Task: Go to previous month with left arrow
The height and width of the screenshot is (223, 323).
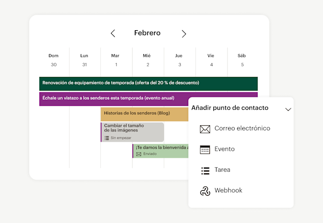Action: (x=113, y=33)
